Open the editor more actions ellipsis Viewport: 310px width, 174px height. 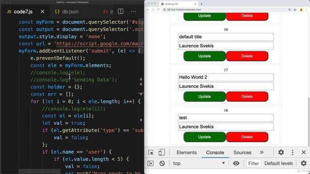pos(133,12)
